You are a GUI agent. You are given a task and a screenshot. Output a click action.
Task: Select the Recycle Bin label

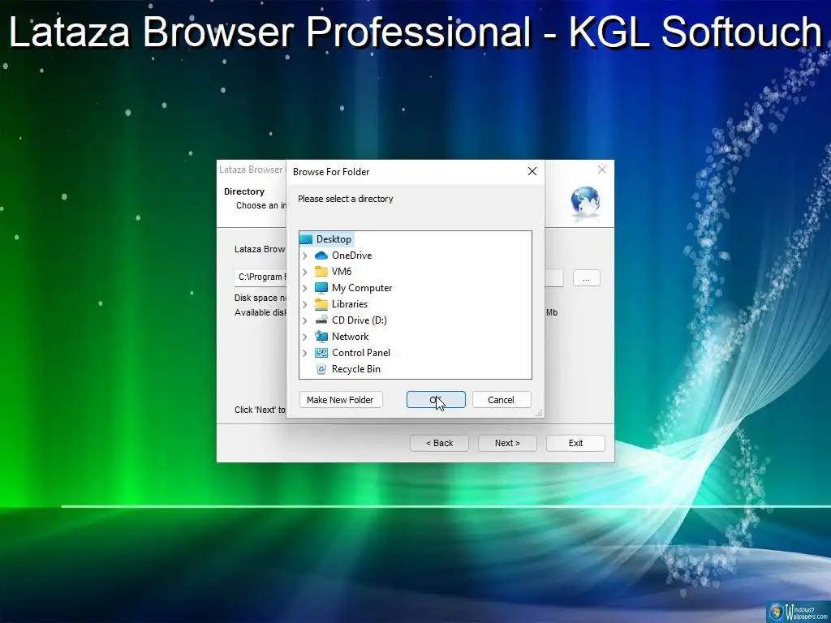[x=356, y=369]
